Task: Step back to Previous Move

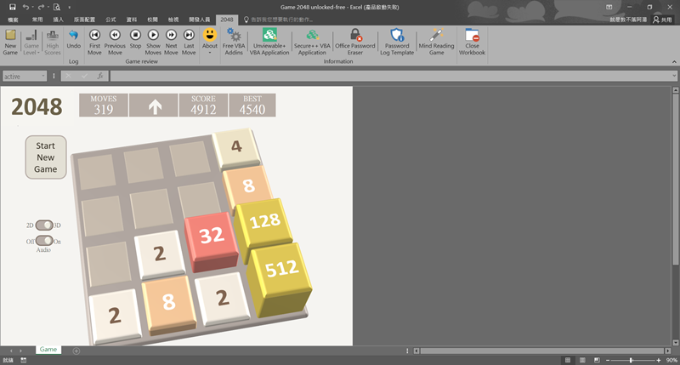Action: click(x=115, y=39)
